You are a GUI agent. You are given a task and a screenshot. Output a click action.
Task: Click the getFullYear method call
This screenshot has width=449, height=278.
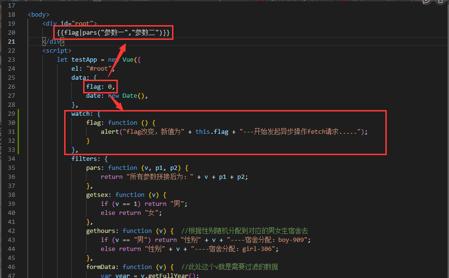tap(168, 276)
